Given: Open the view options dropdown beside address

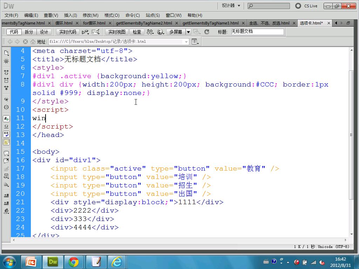Looking at the screenshot, I should tap(195, 42).
